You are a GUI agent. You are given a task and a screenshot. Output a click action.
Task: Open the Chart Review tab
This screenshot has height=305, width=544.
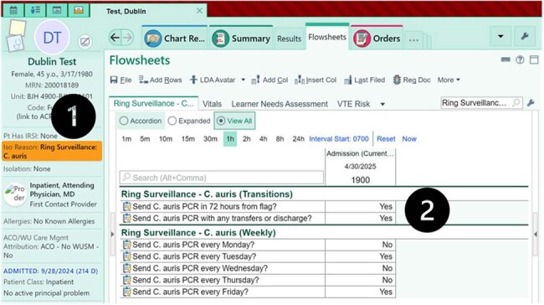[x=175, y=39]
